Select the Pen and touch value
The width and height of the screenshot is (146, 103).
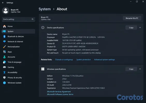tap(81, 53)
